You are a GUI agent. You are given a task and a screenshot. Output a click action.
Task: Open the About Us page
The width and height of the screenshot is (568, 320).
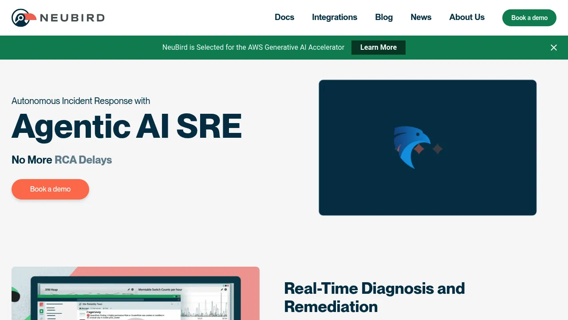pyautogui.click(x=467, y=17)
